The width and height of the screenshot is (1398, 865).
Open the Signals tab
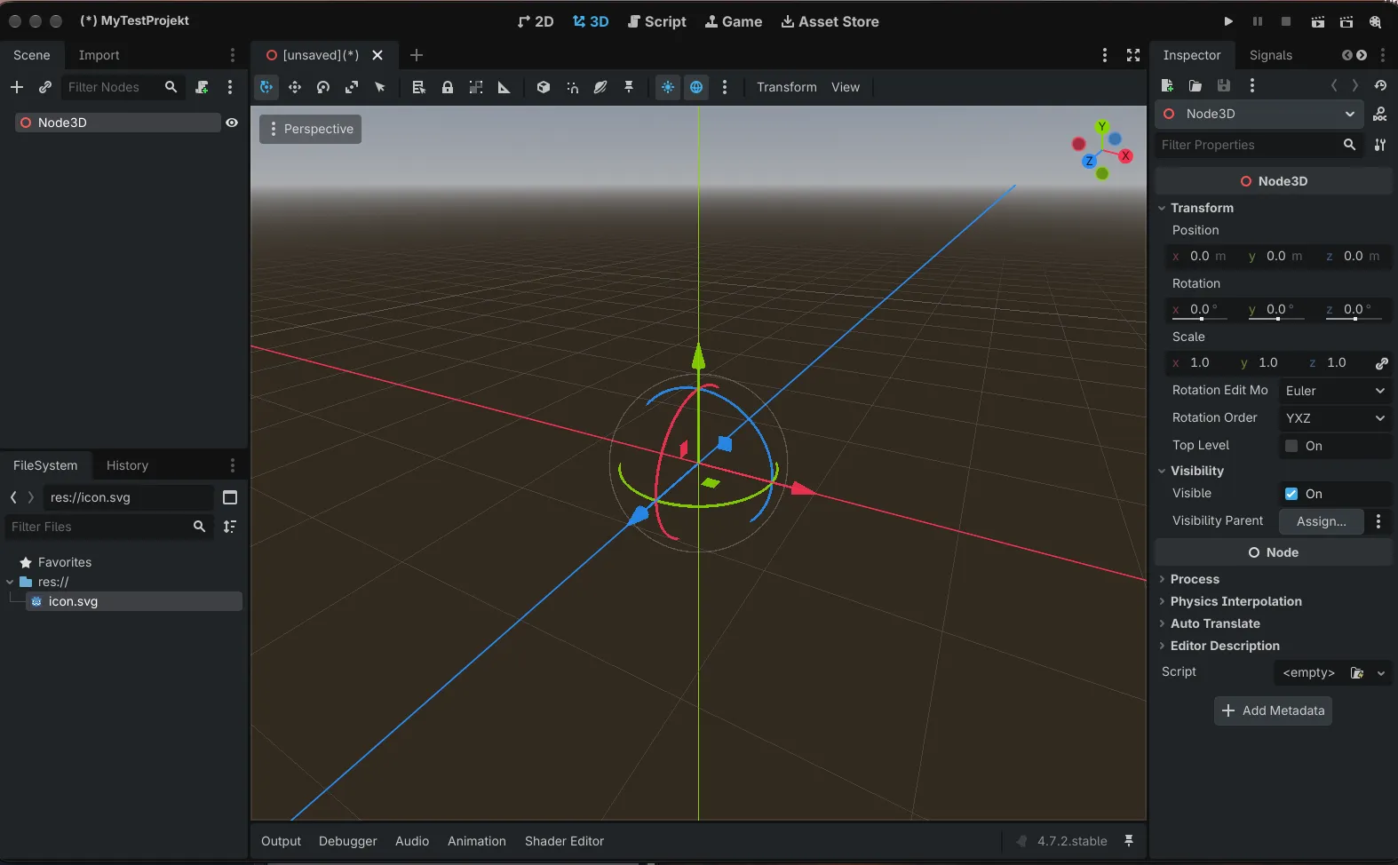click(1270, 55)
